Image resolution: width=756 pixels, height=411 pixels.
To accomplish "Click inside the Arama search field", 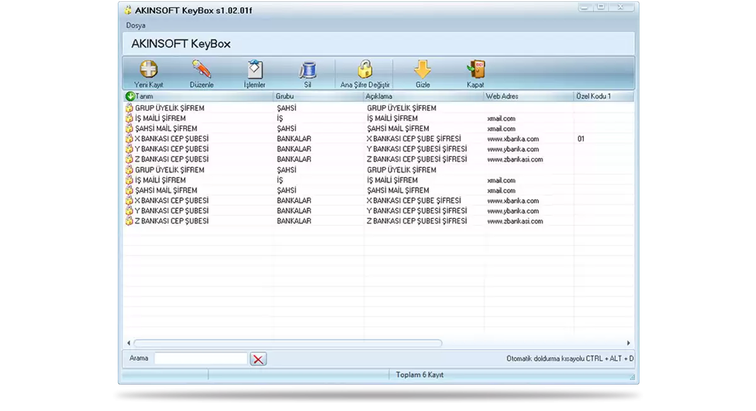I will click(x=201, y=358).
